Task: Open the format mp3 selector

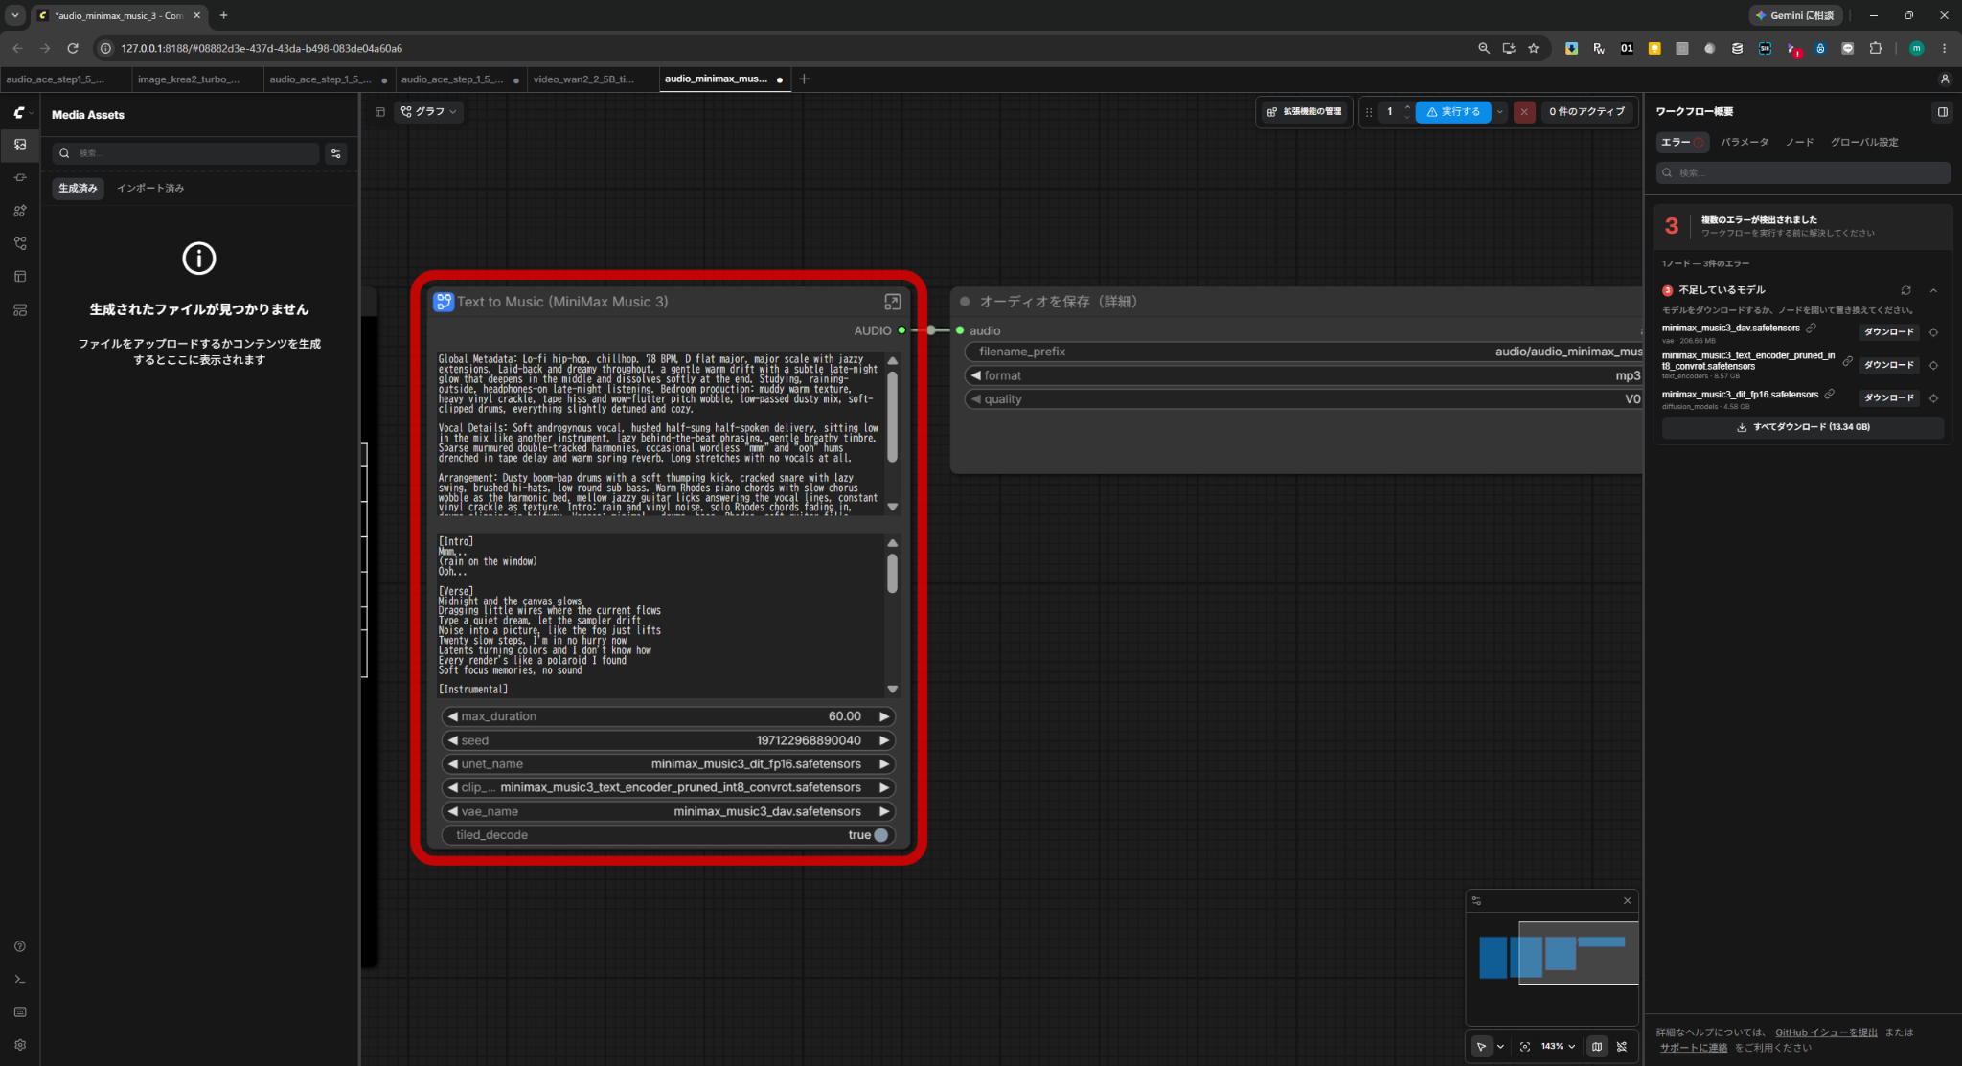Action: 1305,375
